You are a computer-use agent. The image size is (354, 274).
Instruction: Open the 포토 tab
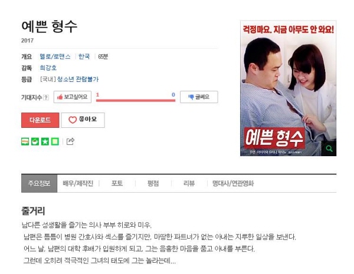117,183
